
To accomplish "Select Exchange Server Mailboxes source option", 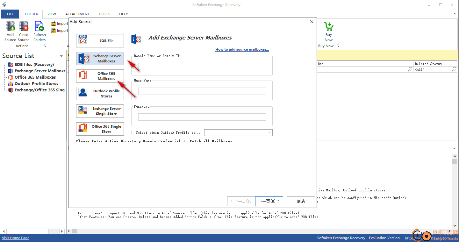I will click(100, 59).
